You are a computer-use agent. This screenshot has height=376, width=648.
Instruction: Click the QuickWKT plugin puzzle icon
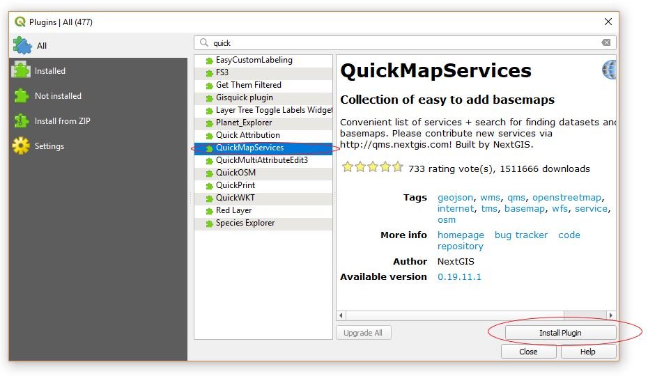coord(209,198)
